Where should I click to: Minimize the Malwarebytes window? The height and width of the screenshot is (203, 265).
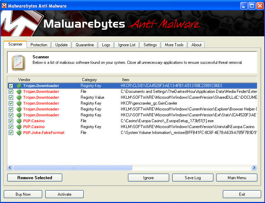coord(244,6)
